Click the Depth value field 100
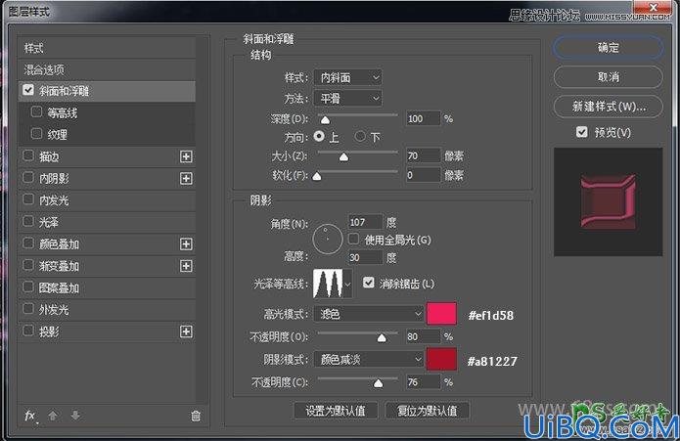 pos(423,118)
